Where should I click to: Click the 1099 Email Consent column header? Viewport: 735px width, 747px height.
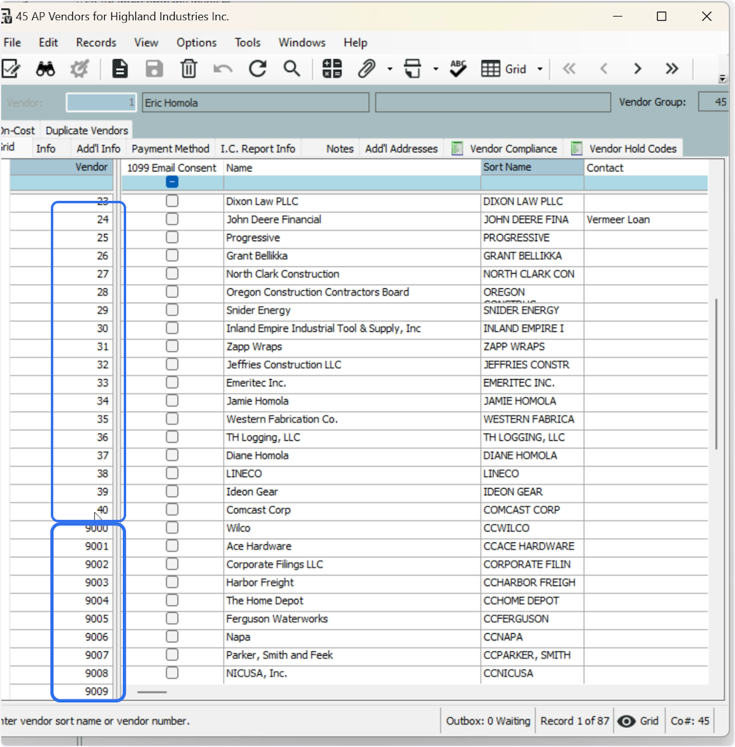(172, 167)
